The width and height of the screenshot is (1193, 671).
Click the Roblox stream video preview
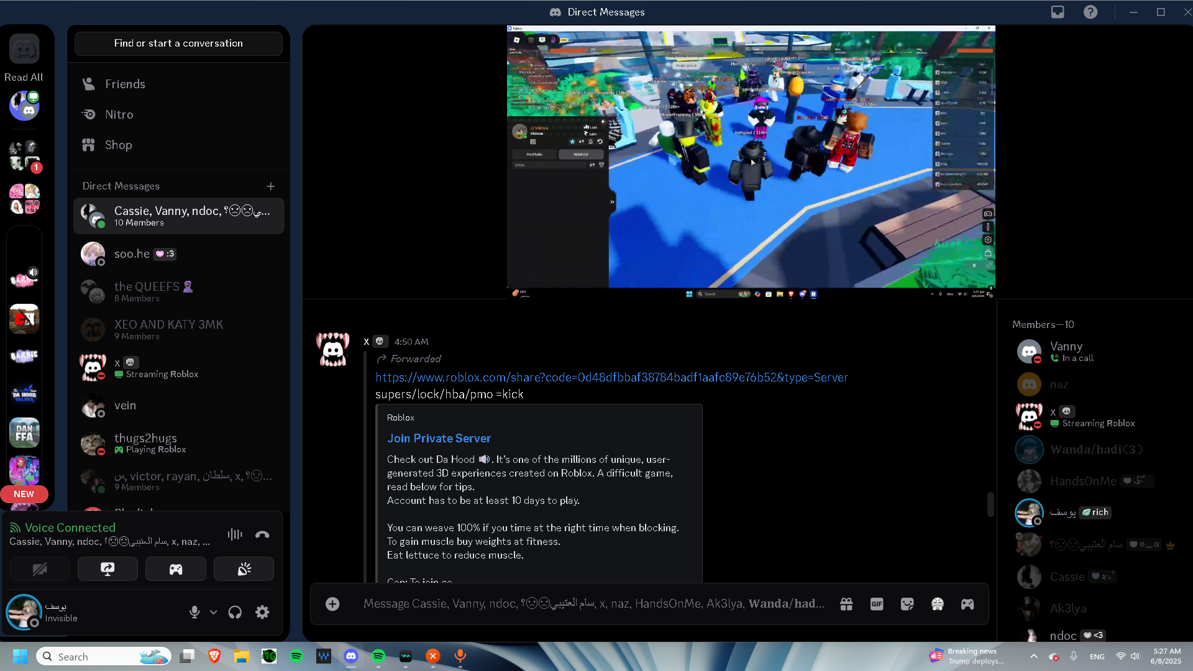tap(751, 162)
